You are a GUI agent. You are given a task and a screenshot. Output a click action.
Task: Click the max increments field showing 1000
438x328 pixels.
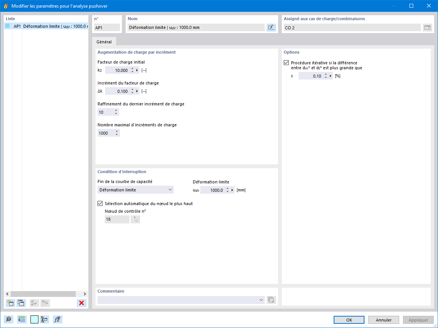pos(106,133)
